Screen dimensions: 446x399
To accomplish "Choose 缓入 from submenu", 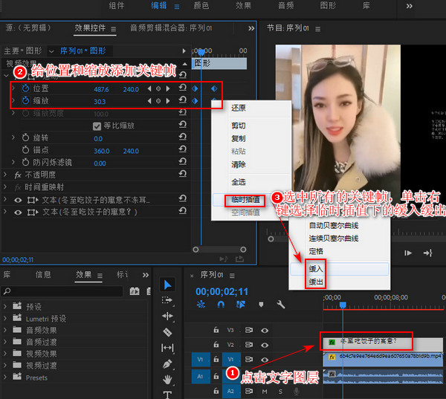I will click(x=340, y=269).
